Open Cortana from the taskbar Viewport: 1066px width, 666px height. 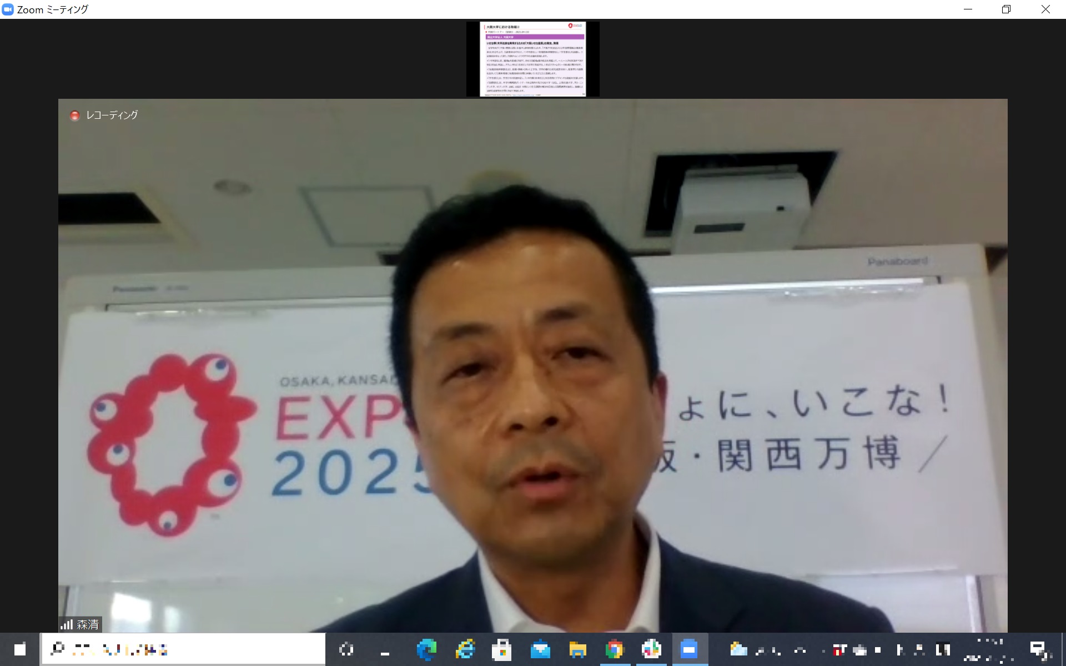346,649
